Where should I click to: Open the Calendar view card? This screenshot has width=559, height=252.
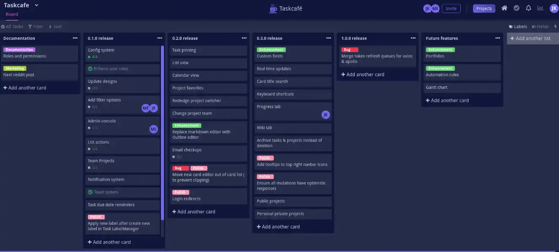pos(208,75)
